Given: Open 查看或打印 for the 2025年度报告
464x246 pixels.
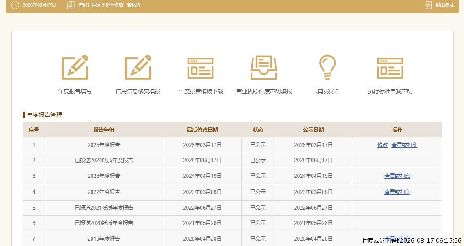Looking at the screenshot, I should pos(405,145).
